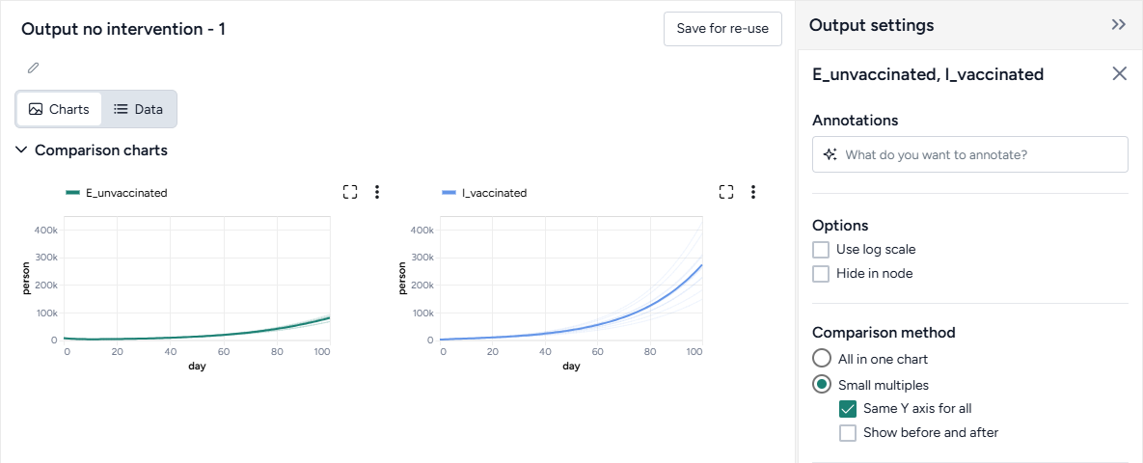The image size is (1143, 463).
Task: Click the Save for re-use button
Action: click(722, 29)
